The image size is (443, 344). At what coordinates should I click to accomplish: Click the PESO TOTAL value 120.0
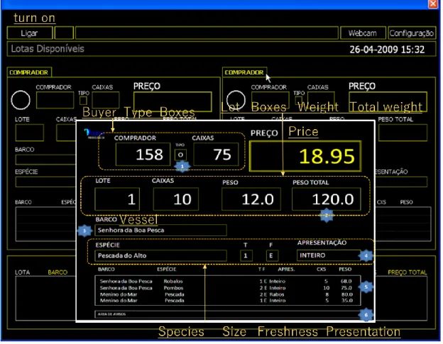328,200
